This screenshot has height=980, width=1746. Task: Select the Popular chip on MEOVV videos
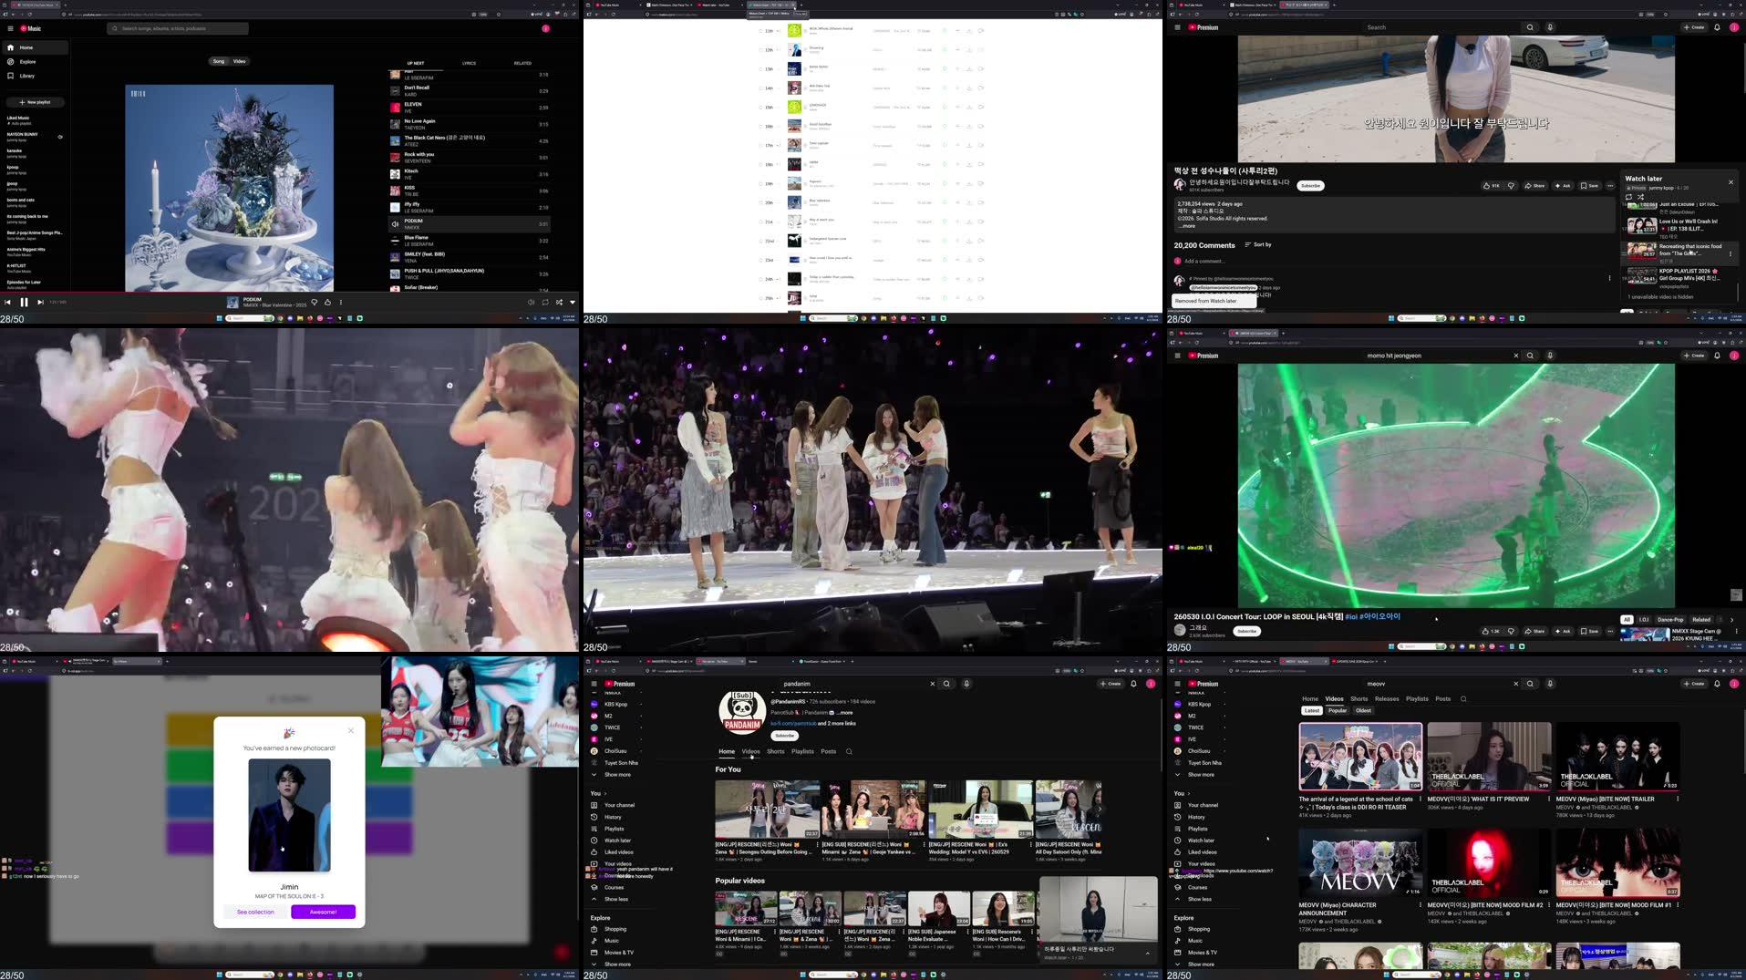pos(1338,711)
